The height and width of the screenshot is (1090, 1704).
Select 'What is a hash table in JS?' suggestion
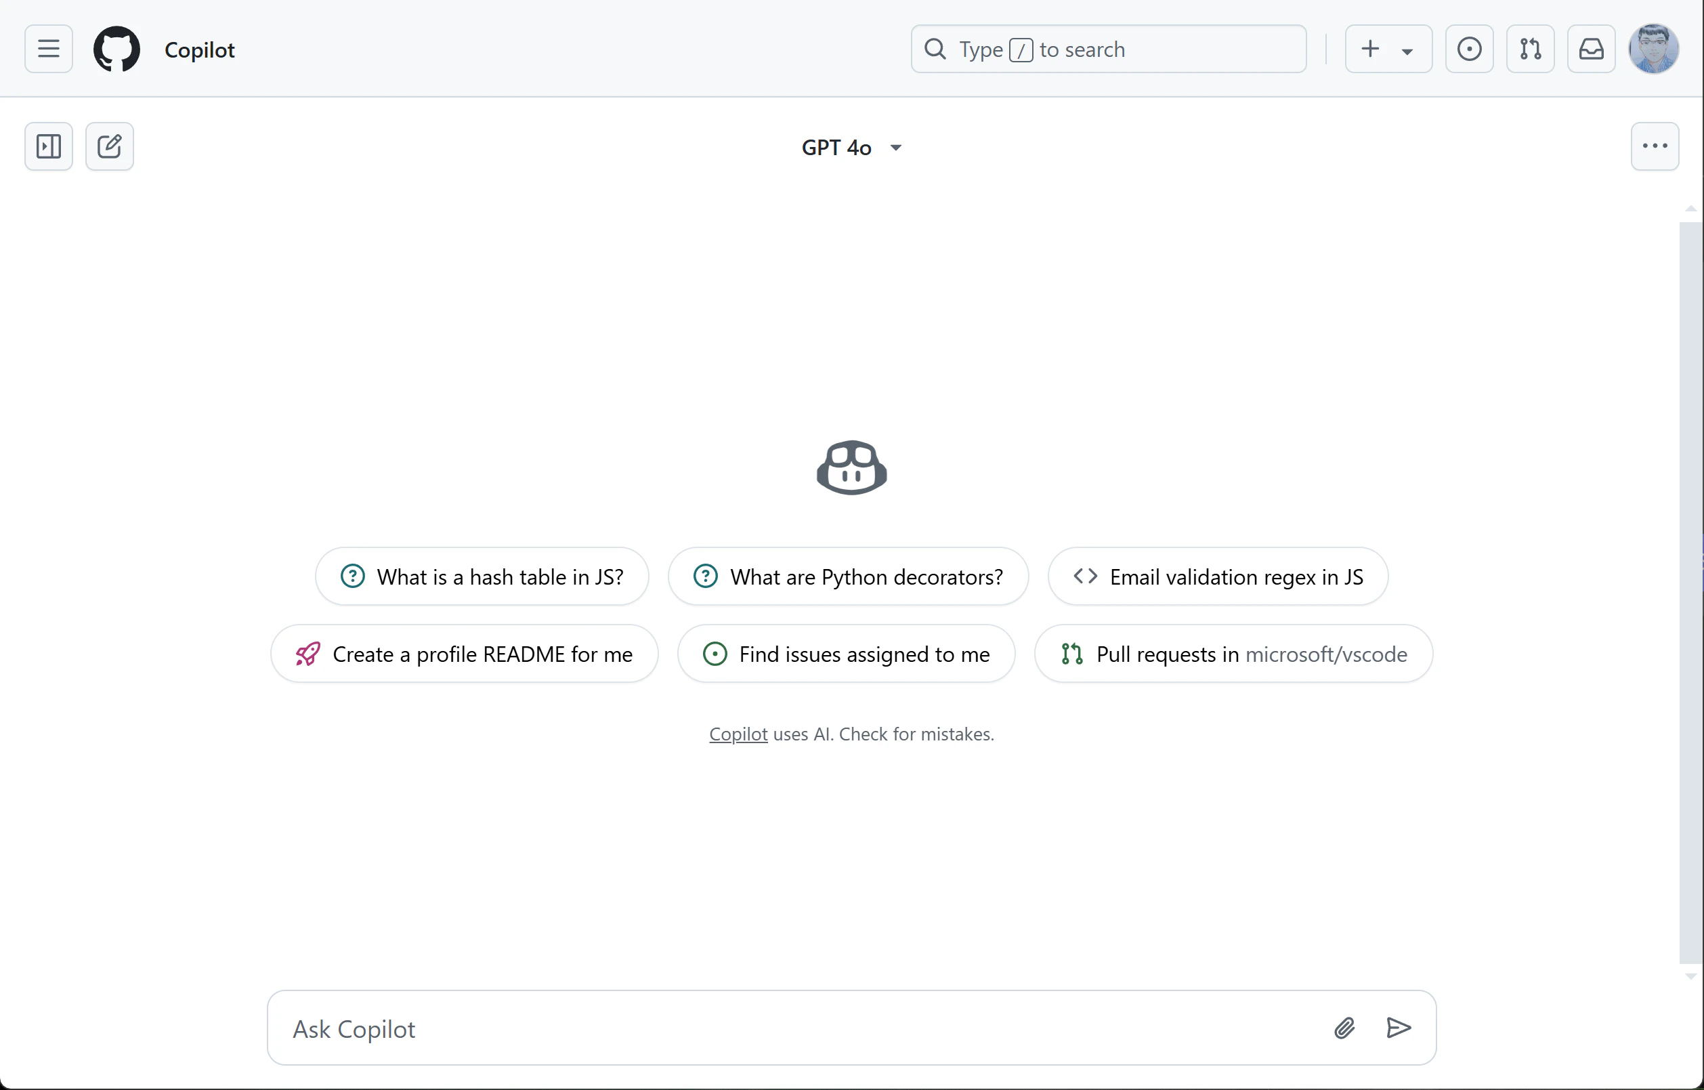click(x=481, y=576)
